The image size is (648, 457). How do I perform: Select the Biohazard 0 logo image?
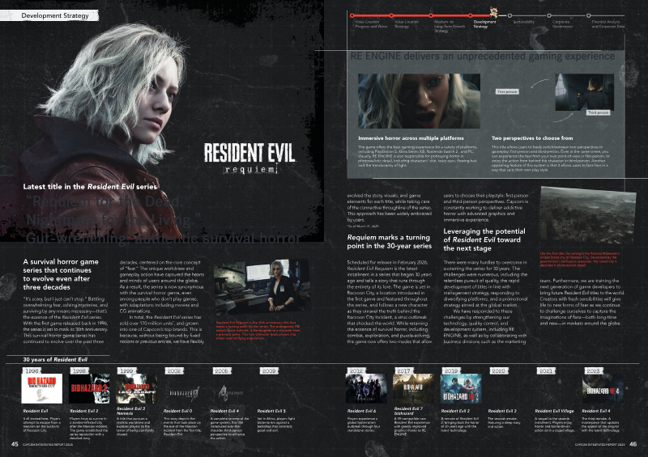[183, 385]
